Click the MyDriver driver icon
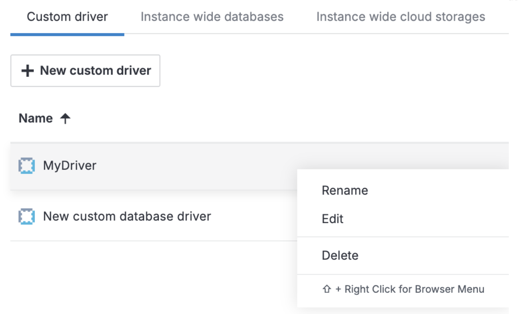 26,165
